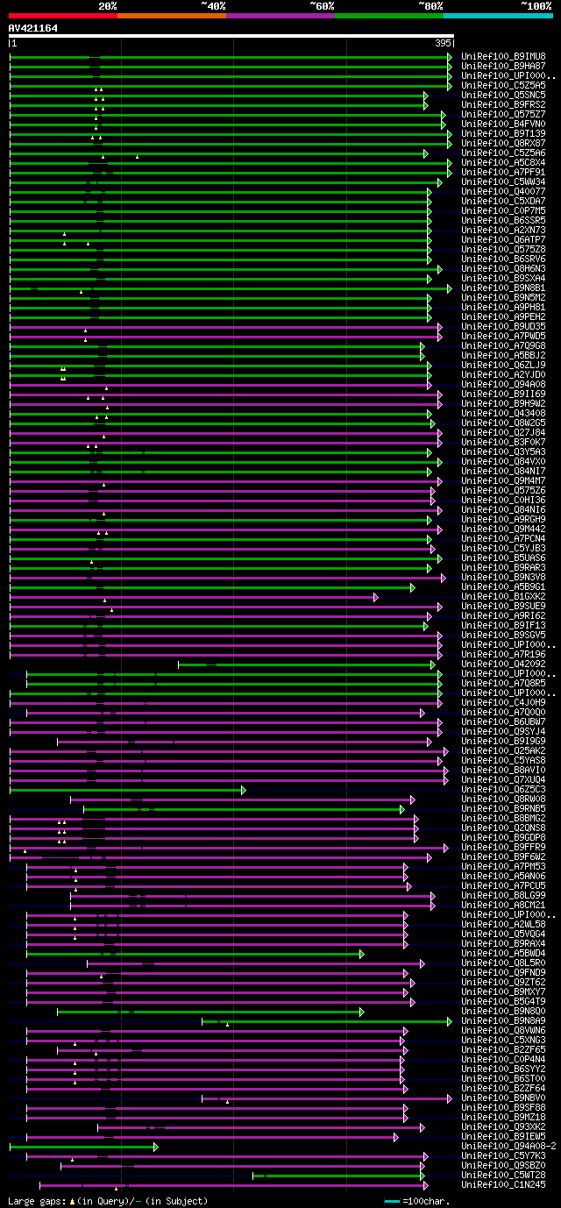
Task: Open hit label UniRef100_C5XDA7
Action: (503, 201)
